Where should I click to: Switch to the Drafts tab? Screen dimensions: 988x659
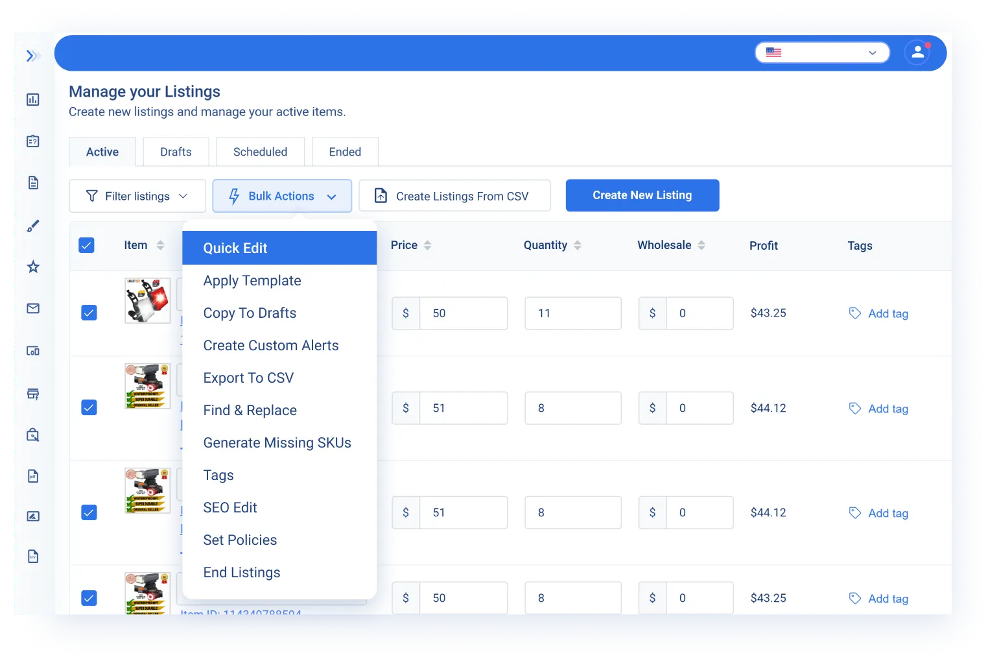[176, 152]
